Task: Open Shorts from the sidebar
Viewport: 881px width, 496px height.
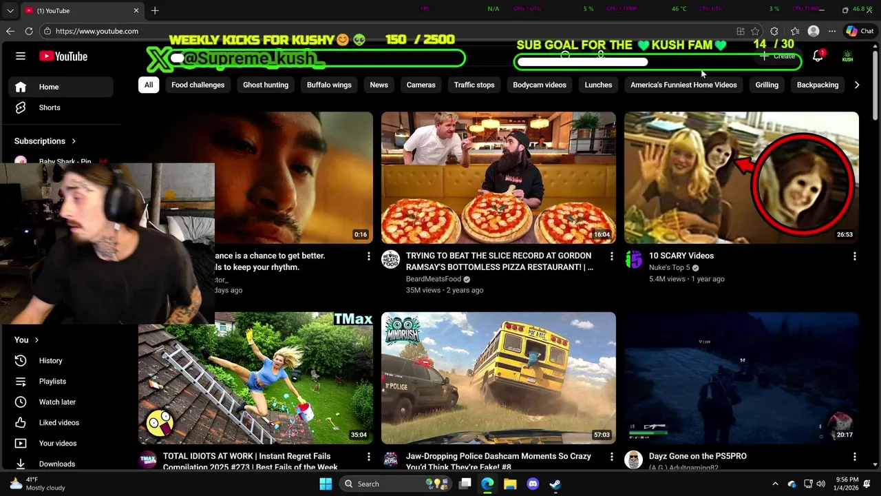Action: click(61, 107)
